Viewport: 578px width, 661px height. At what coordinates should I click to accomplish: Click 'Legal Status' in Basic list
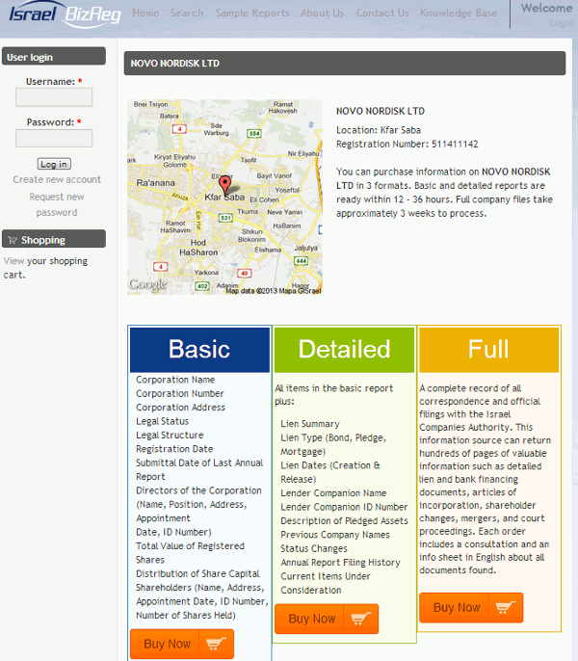point(162,421)
